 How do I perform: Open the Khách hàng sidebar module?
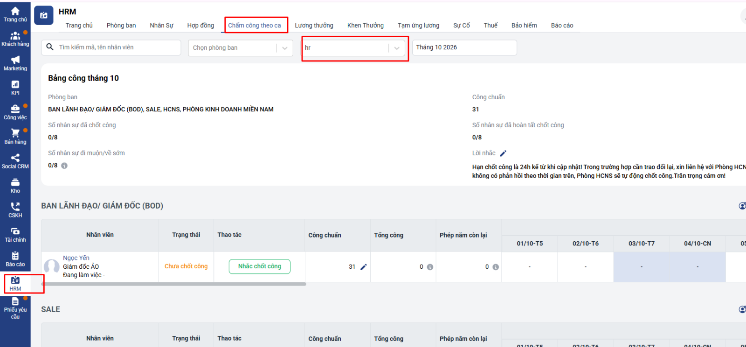click(x=15, y=39)
